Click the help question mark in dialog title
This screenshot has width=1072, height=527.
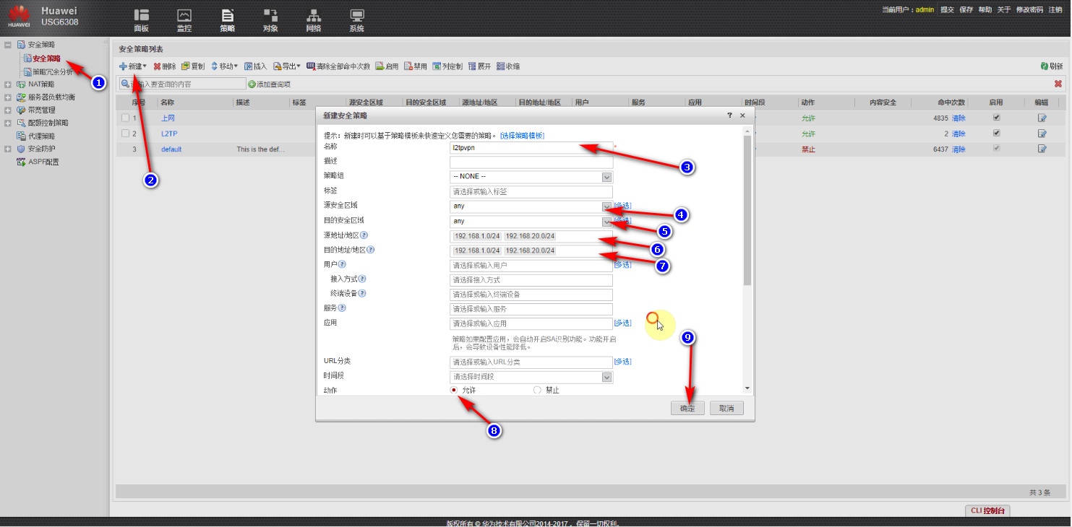[729, 116]
